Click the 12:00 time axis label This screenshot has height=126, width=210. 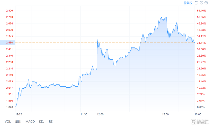(100, 114)
